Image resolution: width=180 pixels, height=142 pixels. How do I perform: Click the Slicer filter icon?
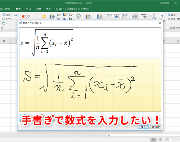135,16
